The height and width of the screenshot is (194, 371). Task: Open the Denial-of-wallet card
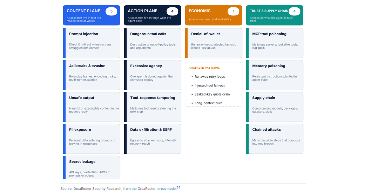[x=214, y=43]
